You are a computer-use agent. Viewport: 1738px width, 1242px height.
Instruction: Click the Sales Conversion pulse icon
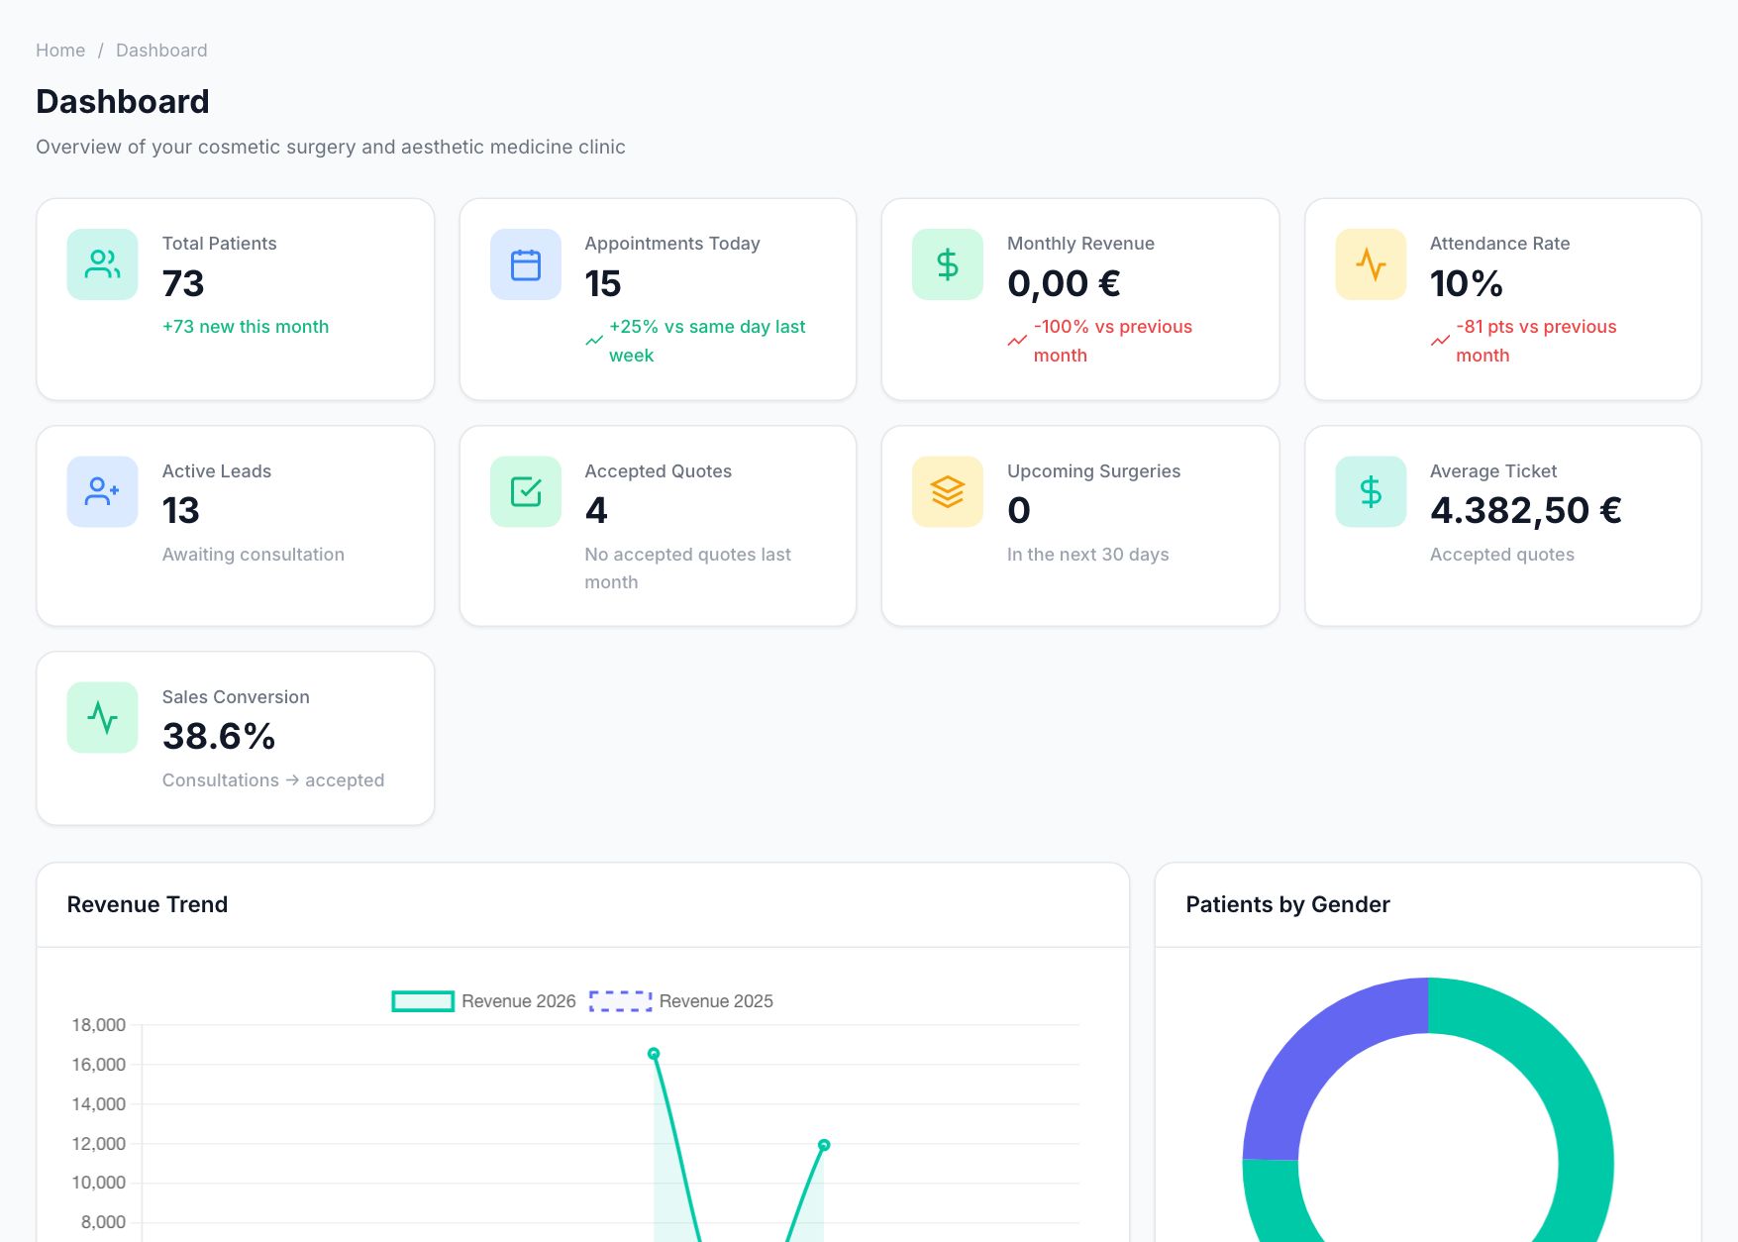[x=102, y=717]
